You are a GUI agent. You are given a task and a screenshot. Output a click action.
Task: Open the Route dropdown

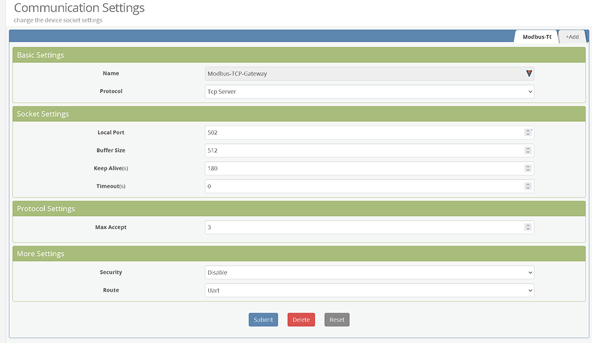point(369,290)
